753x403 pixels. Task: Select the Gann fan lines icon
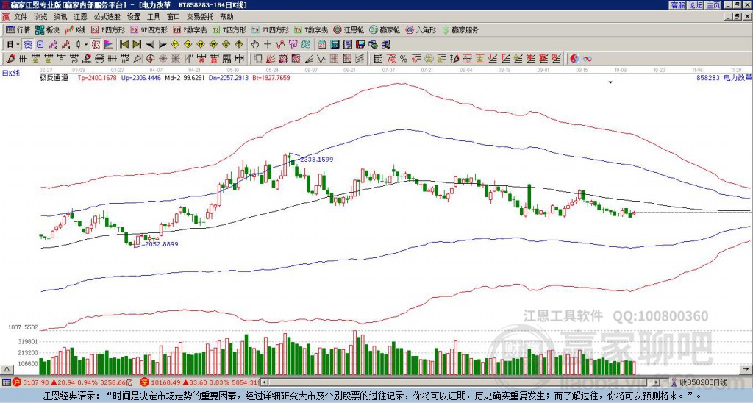271,59
